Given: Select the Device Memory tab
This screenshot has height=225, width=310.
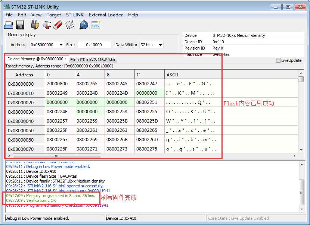Looking at the screenshot, I should pos(37,59).
